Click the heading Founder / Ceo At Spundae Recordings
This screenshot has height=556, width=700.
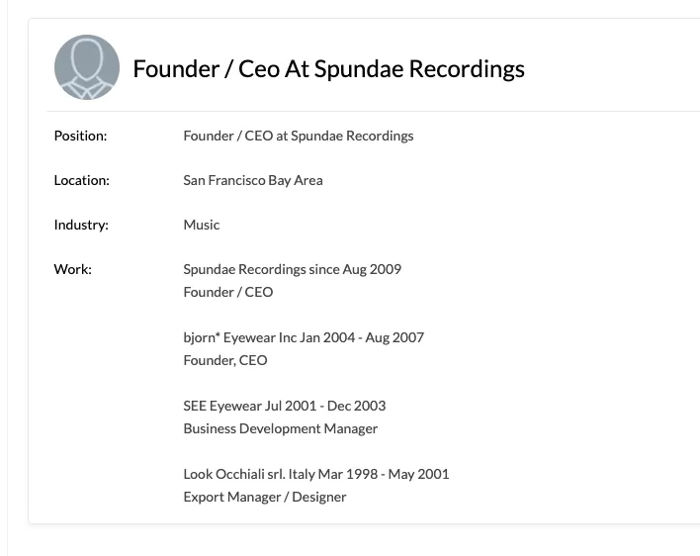(328, 69)
